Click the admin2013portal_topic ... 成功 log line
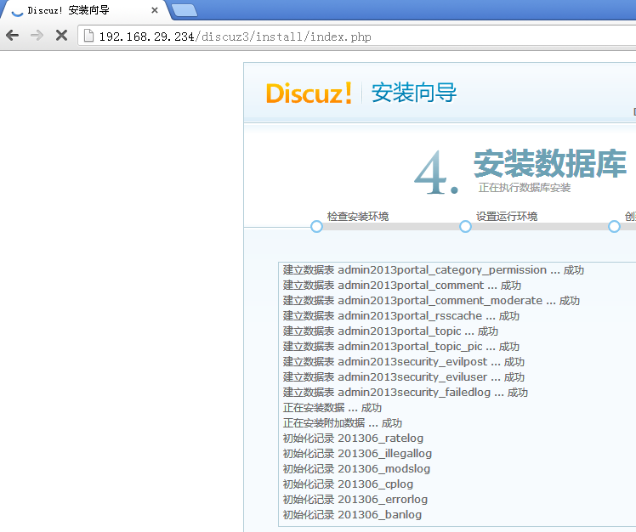The height and width of the screenshot is (532, 636). 390,331
